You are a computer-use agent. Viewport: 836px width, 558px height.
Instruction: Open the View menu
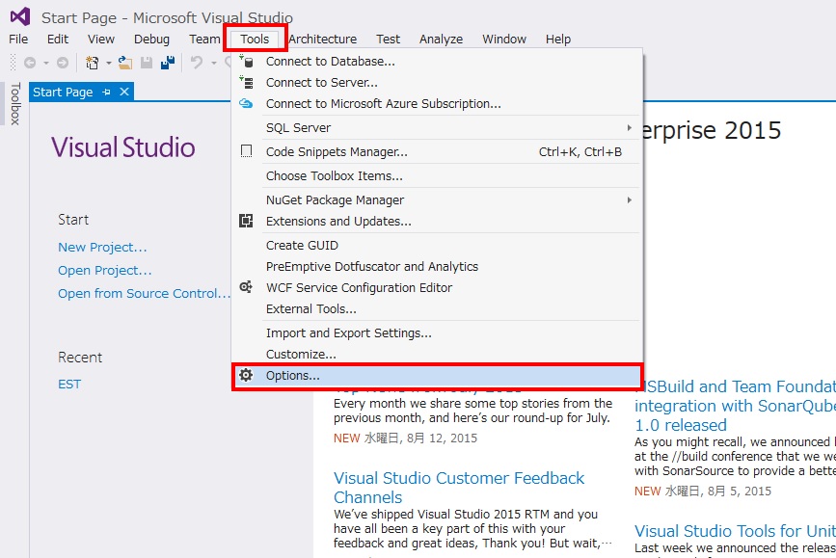coord(101,39)
